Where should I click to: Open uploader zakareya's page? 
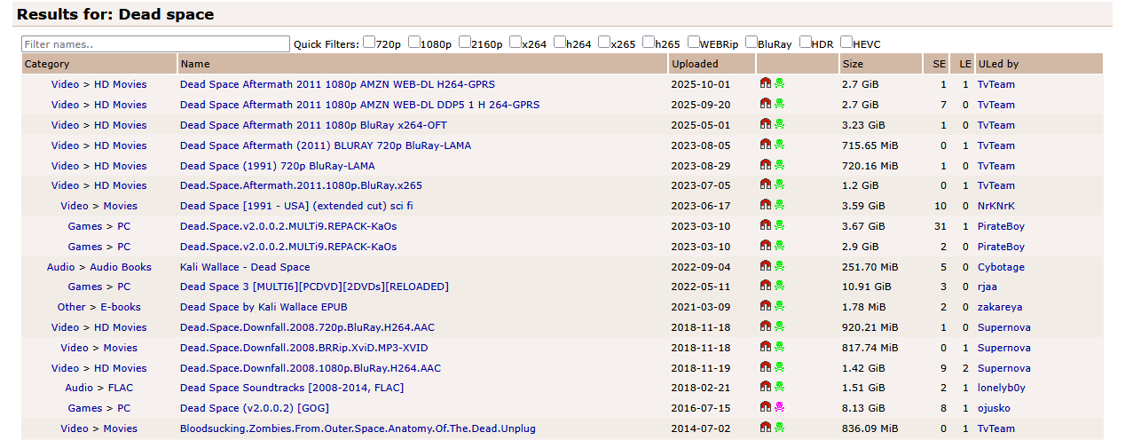coord(1000,307)
